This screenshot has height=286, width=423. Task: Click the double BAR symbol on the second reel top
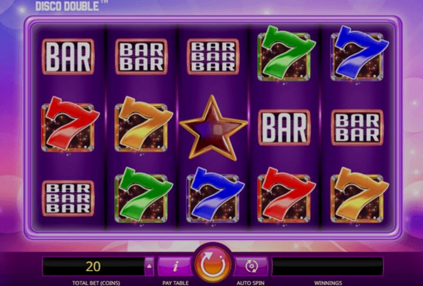[141, 56]
